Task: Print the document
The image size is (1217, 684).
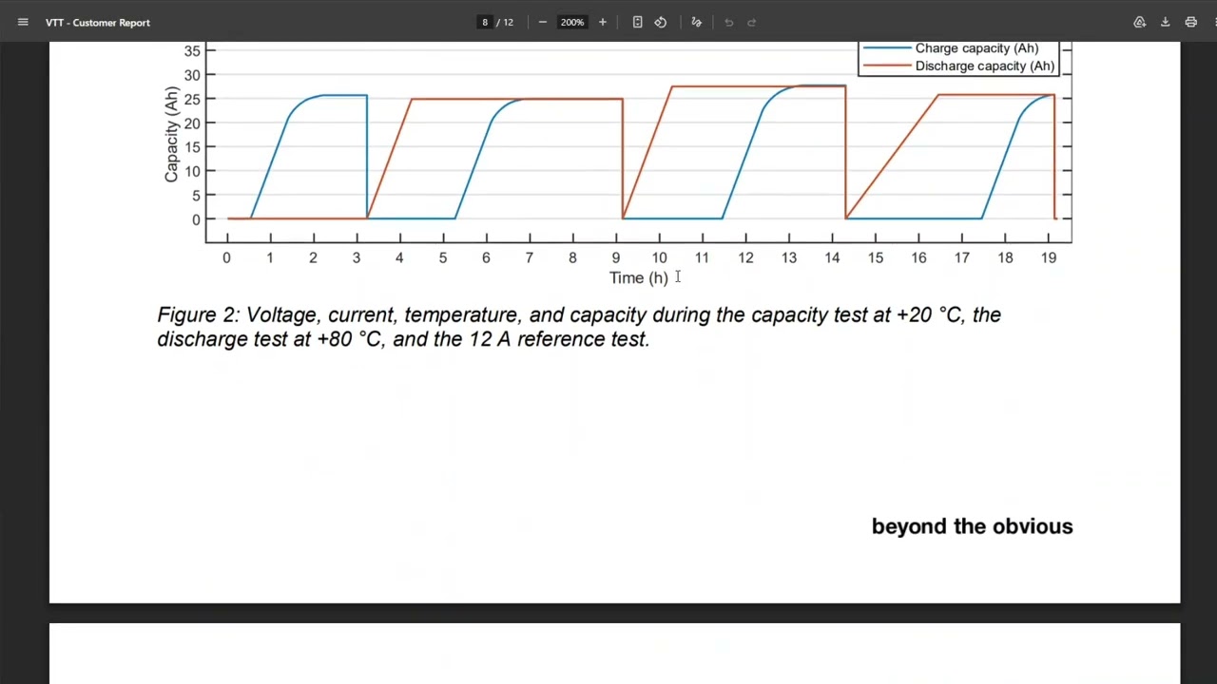Action: (1190, 22)
